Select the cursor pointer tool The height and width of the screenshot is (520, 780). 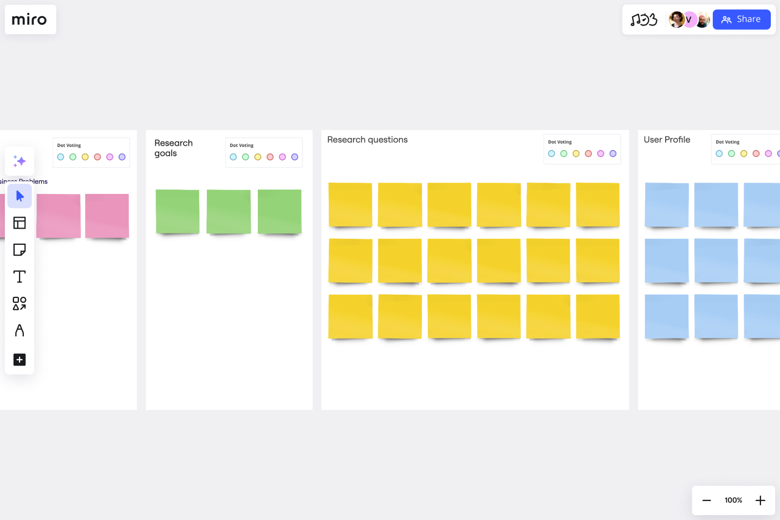click(19, 196)
